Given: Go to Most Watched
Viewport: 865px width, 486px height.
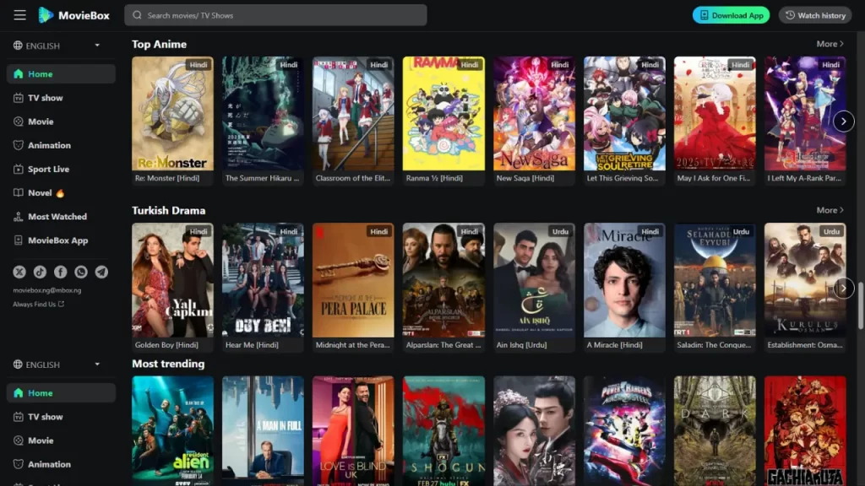Looking at the screenshot, I should pos(61,217).
